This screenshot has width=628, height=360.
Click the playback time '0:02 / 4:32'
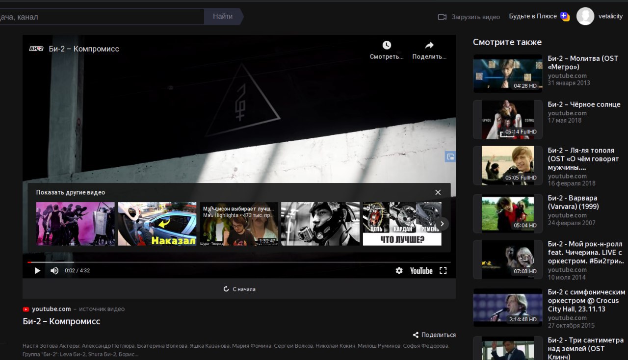click(x=78, y=271)
